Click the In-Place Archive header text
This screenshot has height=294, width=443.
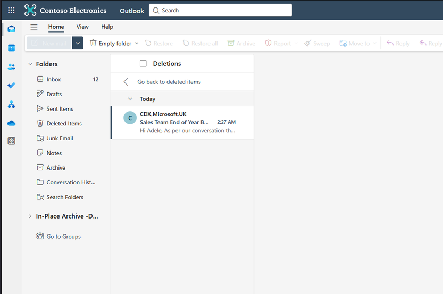point(67,216)
